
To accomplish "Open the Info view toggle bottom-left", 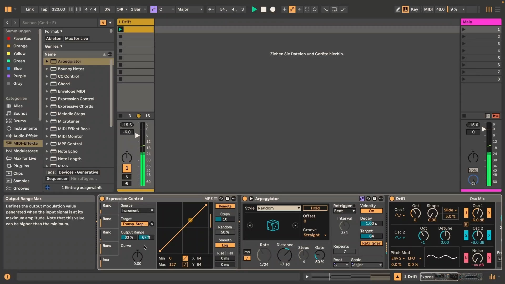I will click(7, 276).
